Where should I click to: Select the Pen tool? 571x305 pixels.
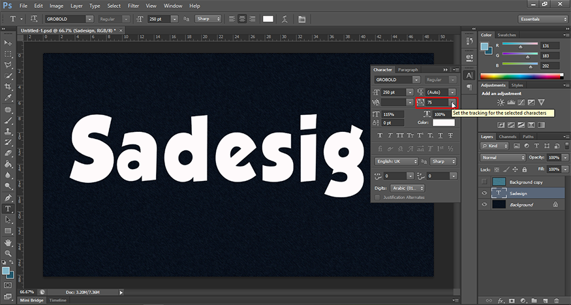pos(8,198)
